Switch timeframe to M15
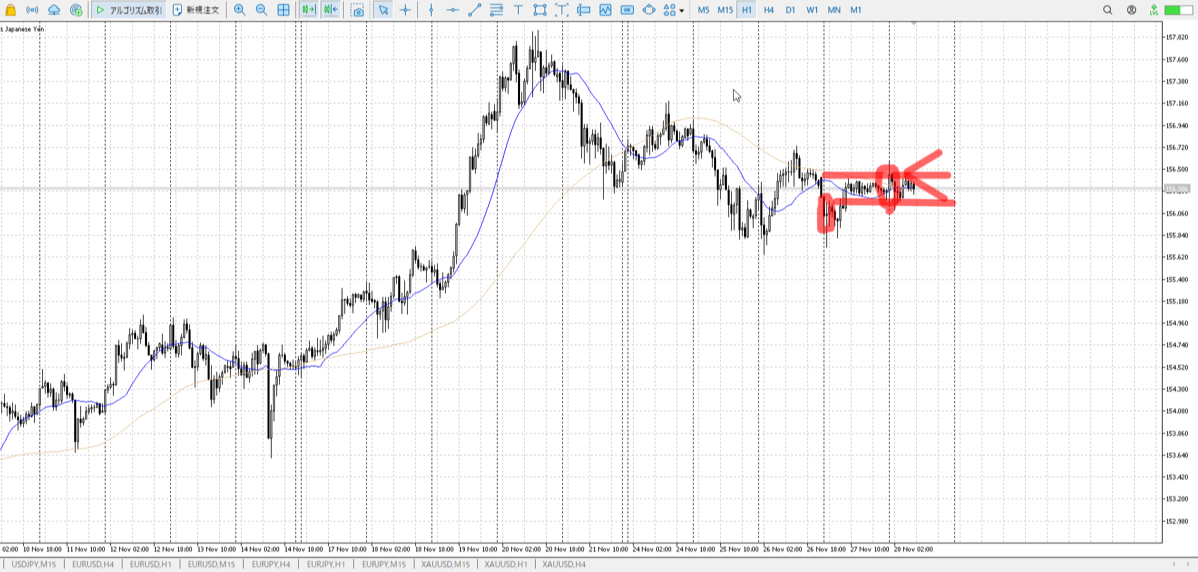 725,10
